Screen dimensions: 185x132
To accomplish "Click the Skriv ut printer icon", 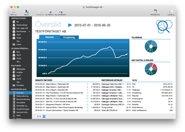I will pos(14,11).
